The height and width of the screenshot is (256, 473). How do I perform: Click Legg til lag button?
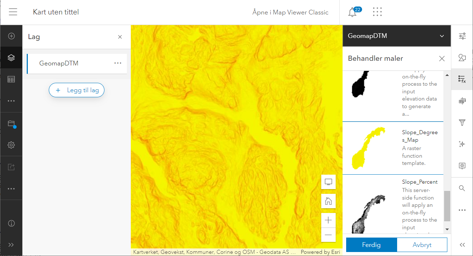pos(77,90)
